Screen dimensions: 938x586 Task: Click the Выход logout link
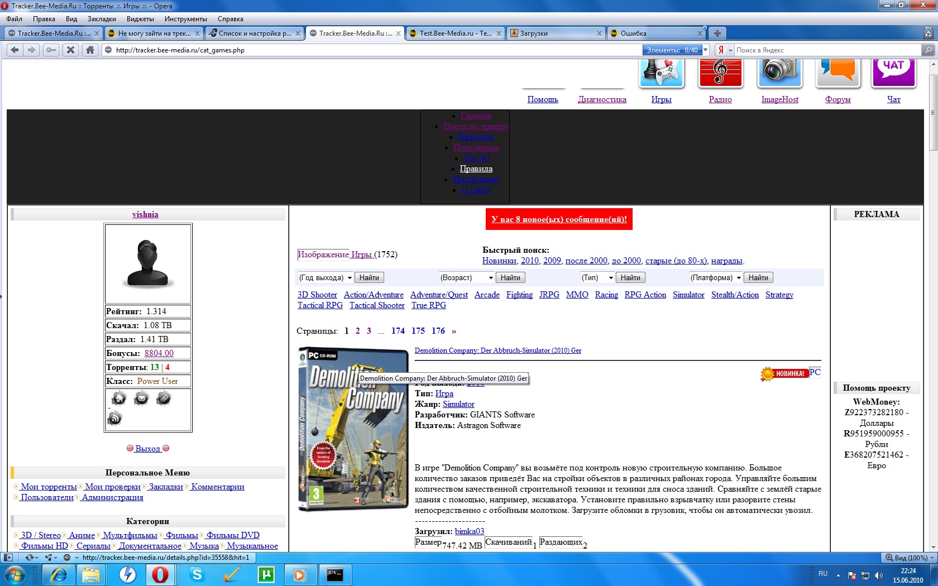(x=147, y=448)
